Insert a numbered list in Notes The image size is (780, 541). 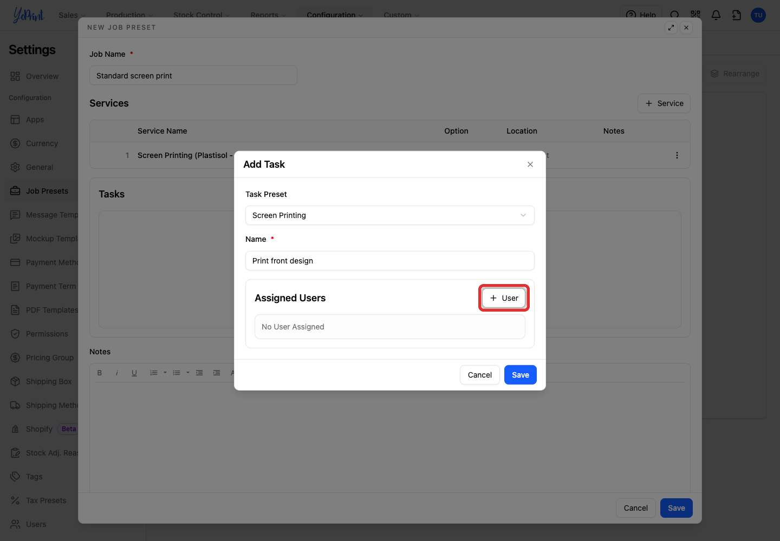click(154, 373)
